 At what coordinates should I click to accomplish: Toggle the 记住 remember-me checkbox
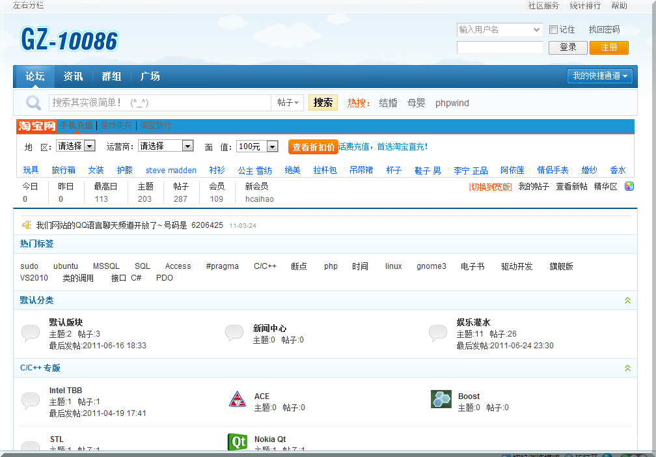[x=553, y=29]
